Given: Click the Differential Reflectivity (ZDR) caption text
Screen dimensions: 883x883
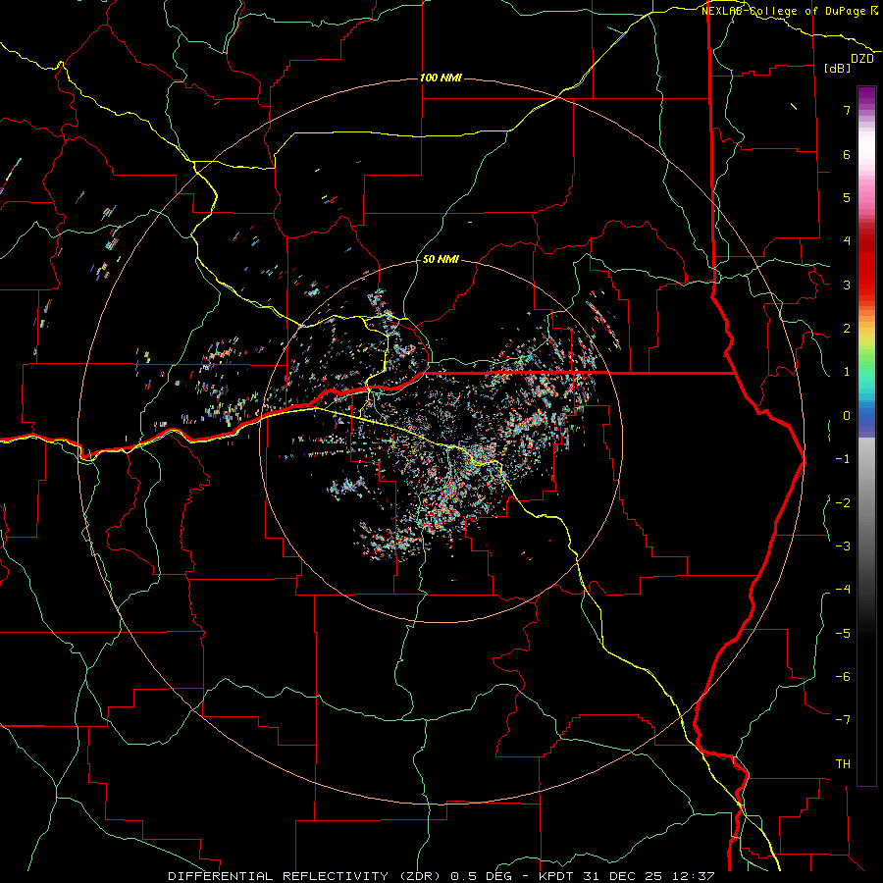Looking at the screenshot, I should point(306,876).
